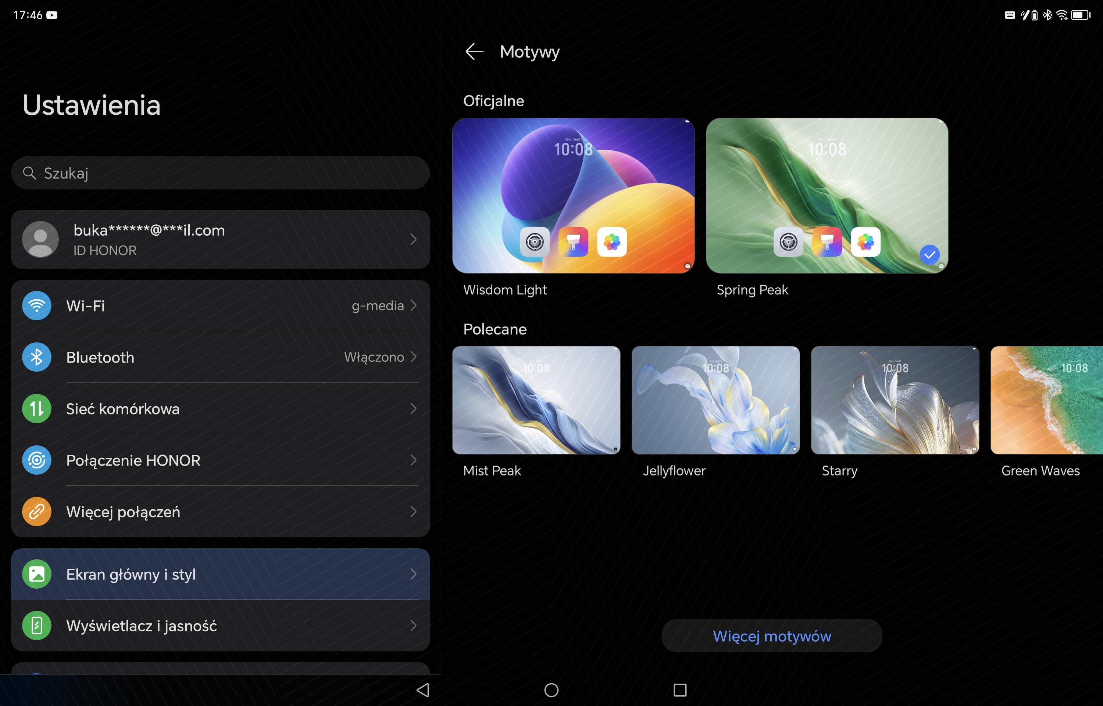
Task: Open Sieć komórkowa chevron arrow
Action: [413, 409]
